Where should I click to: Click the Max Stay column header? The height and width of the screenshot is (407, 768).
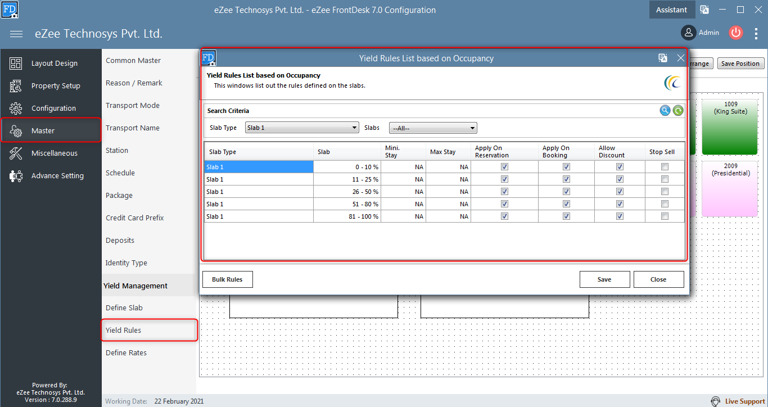click(x=448, y=152)
